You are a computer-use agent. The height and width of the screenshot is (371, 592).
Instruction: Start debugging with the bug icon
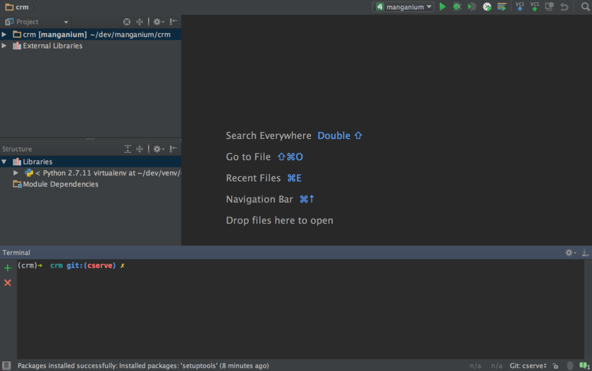click(x=457, y=7)
